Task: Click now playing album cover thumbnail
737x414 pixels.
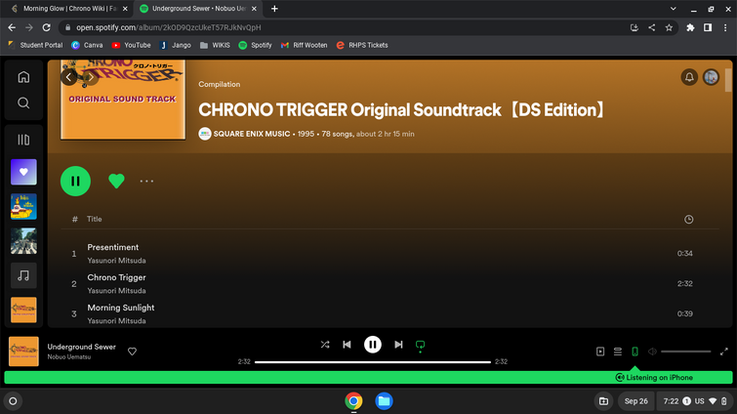Action: pos(23,352)
